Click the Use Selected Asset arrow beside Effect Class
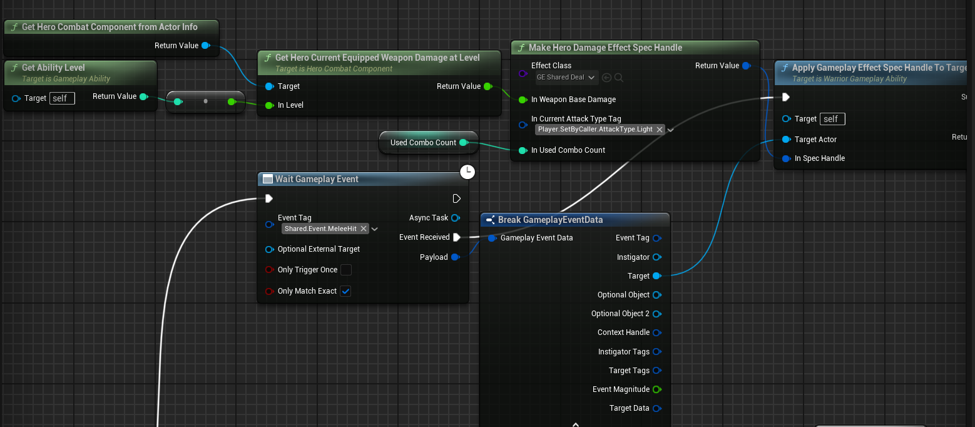The image size is (975, 427). 606,78
